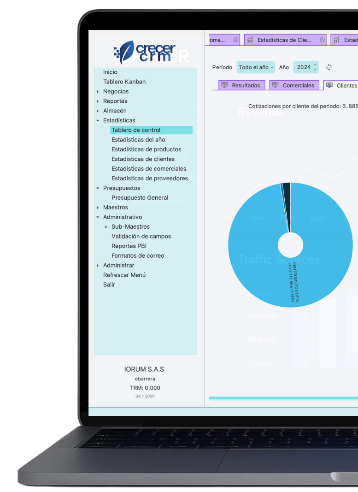
Task: Close the first truncated tab ending in 'ome...'
Action: (236, 40)
